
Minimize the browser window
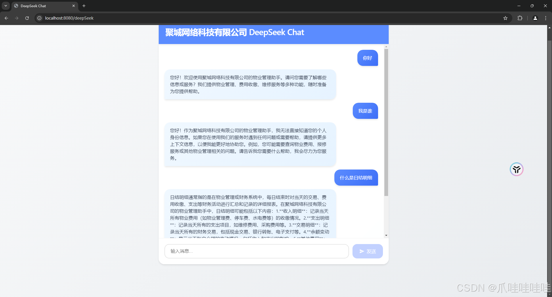click(519, 6)
